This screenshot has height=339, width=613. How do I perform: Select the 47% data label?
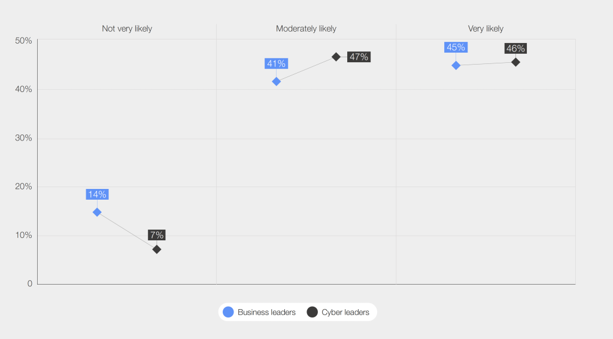click(359, 57)
